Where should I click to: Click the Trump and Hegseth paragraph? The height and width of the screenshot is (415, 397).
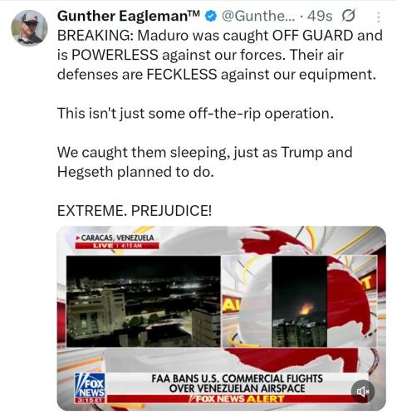pyautogui.click(x=204, y=162)
